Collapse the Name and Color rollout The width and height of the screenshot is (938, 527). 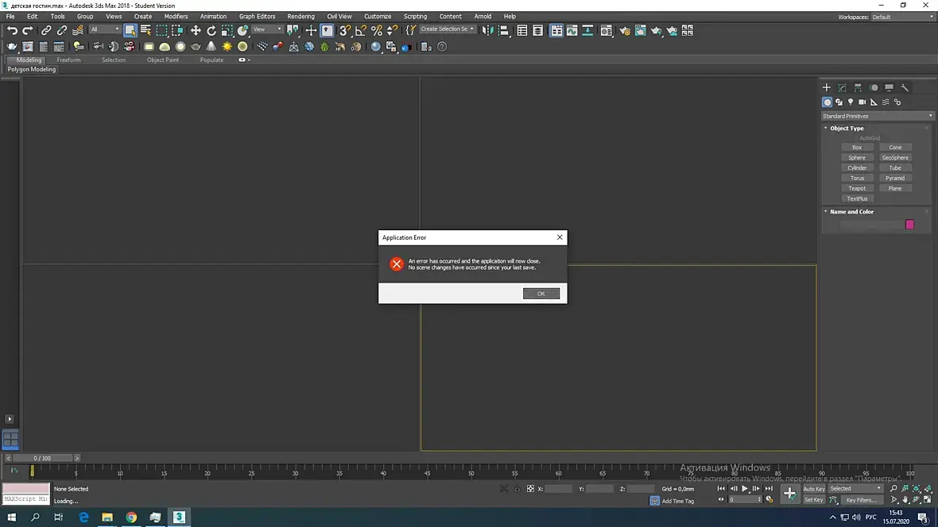click(x=851, y=212)
